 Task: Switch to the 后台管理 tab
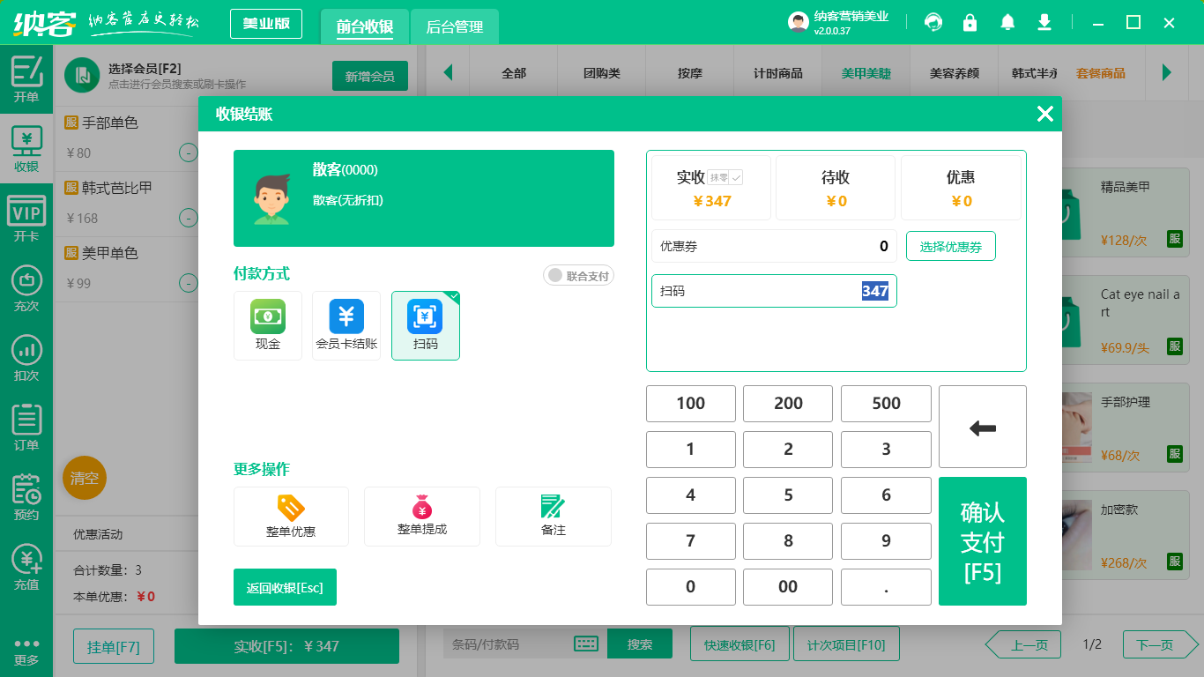(455, 27)
